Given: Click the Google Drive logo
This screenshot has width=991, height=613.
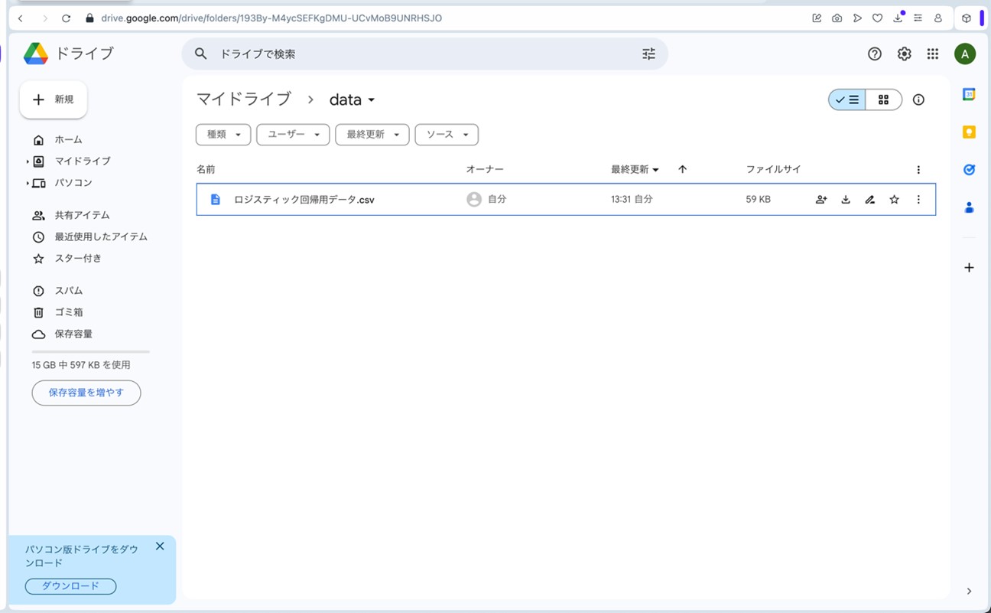Looking at the screenshot, I should (x=36, y=54).
